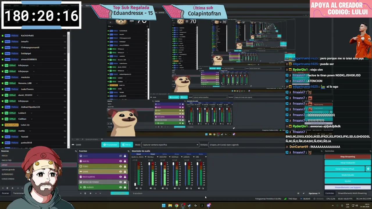Open the JUEGOS channel dropdown arrow
The width and height of the screenshot is (372, 209).
194,157
